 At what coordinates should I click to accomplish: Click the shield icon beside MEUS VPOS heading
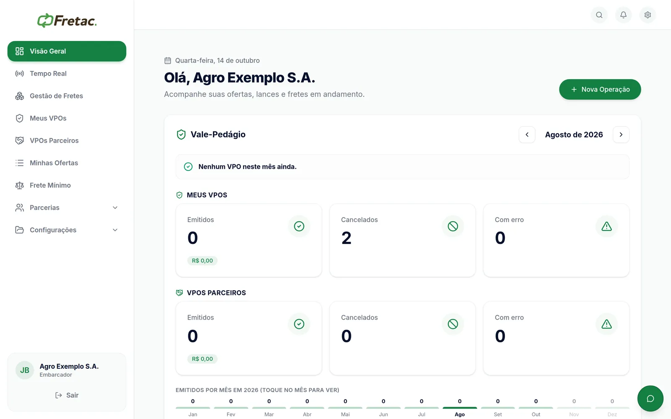[x=179, y=195]
